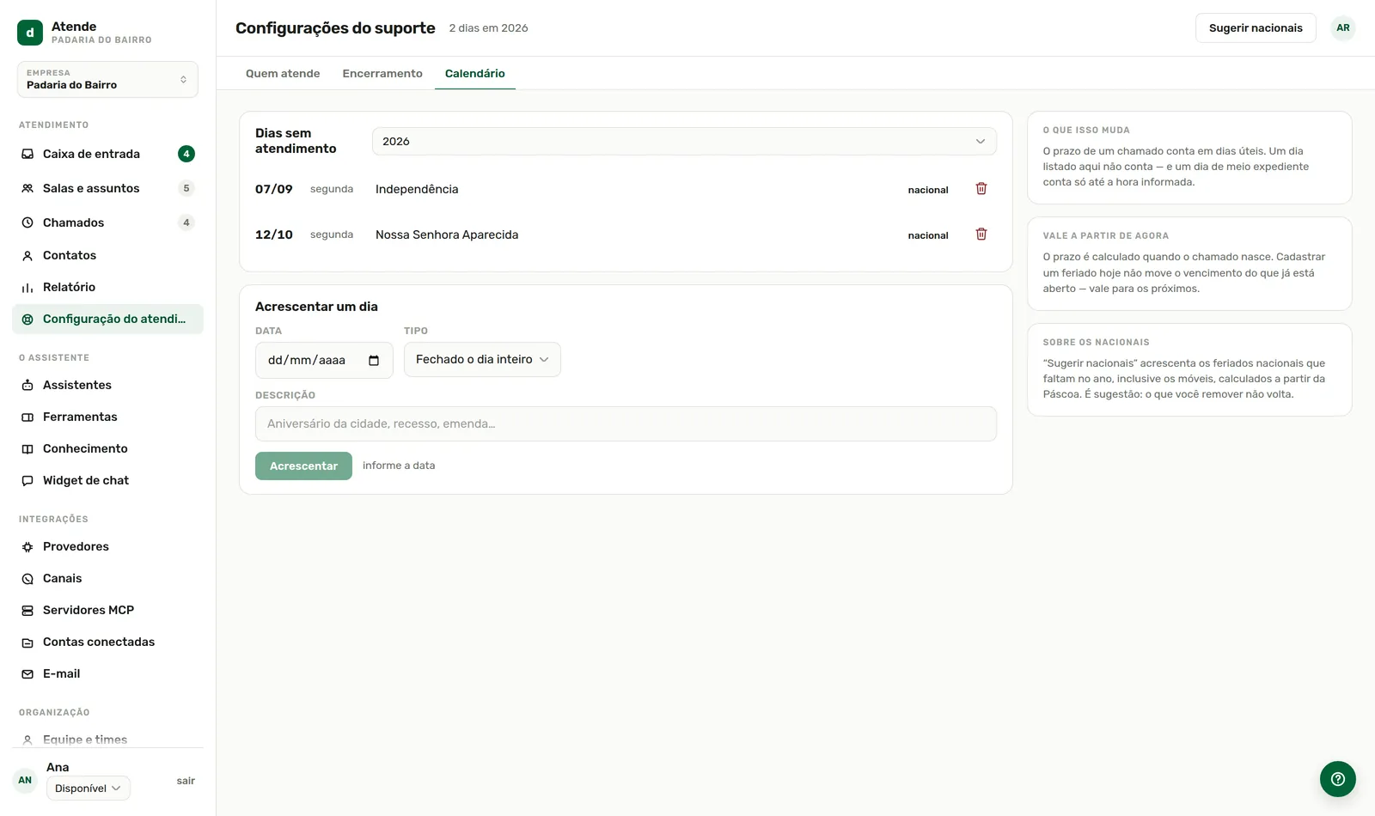
Task: Switch to the Encerramento tab
Action: (382, 73)
